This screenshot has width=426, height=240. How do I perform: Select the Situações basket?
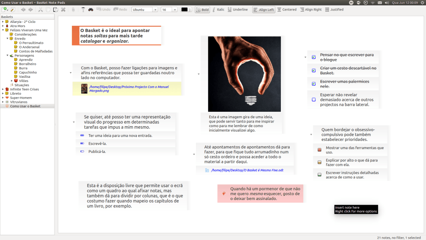click(22, 85)
